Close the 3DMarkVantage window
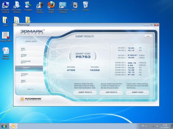Viewport: 173px width, 129px height. [156, 25]
